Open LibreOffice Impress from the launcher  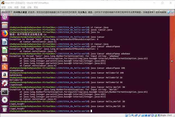pos(5,58)
